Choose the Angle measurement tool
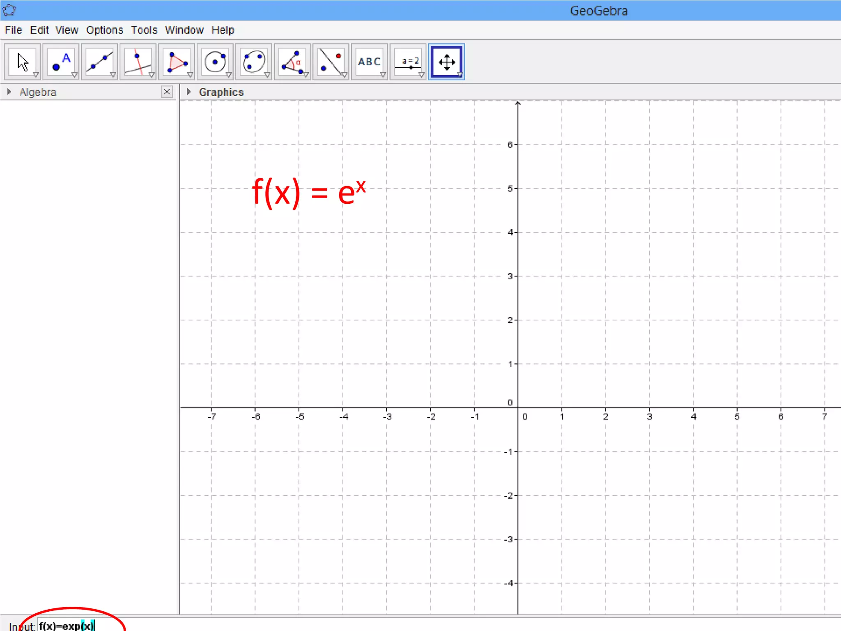This screenshot has width=841, height=631. [x=292, y=62]
